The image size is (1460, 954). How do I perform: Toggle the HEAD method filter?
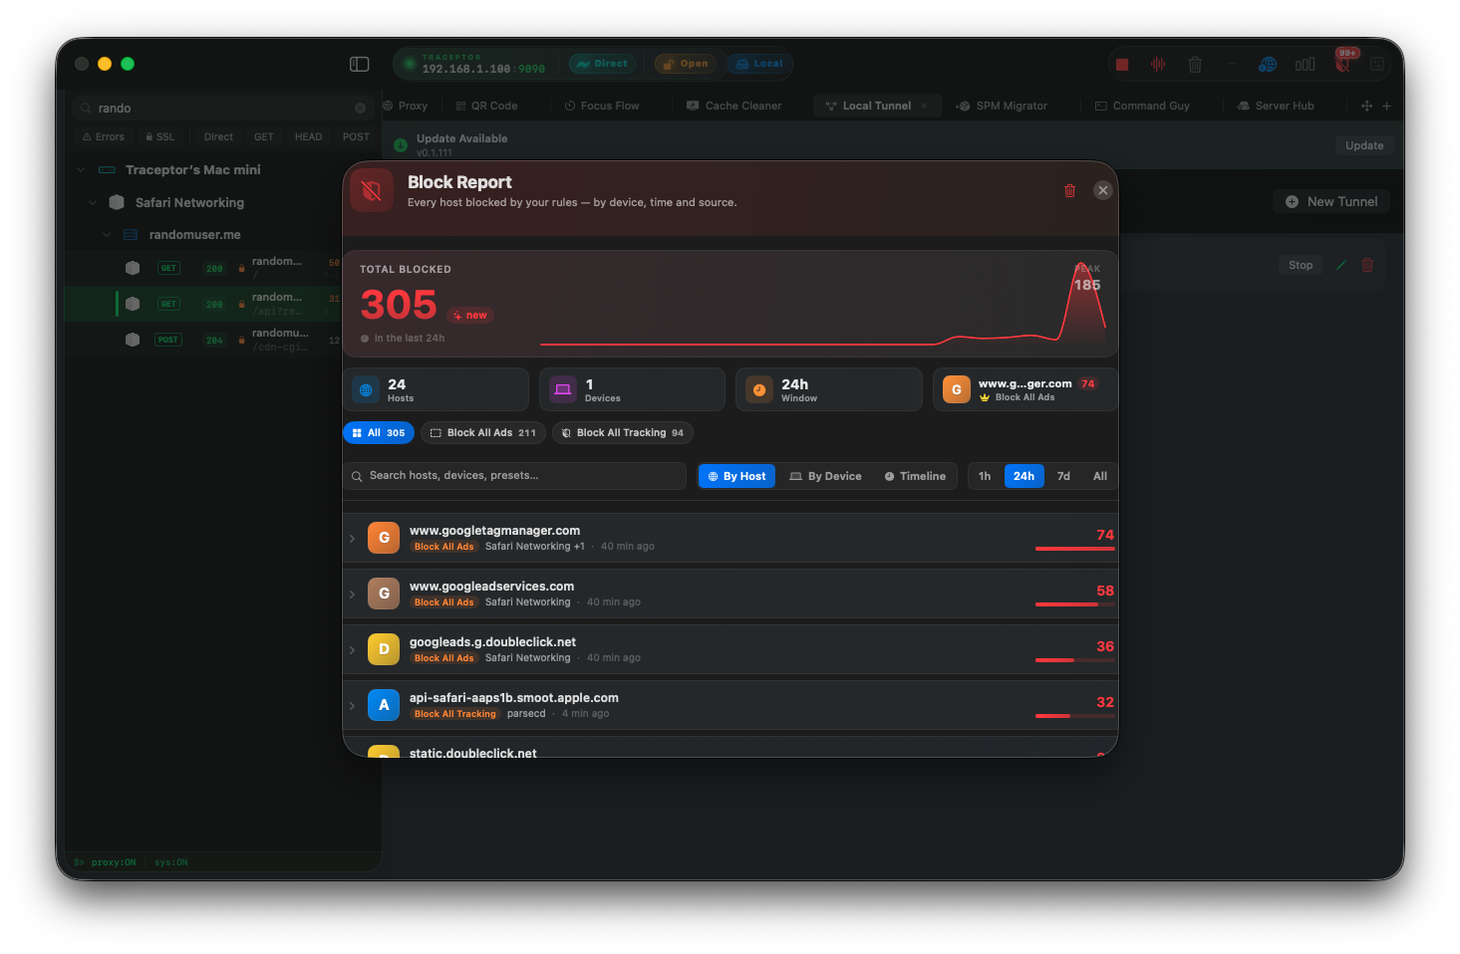click(308, 137)
